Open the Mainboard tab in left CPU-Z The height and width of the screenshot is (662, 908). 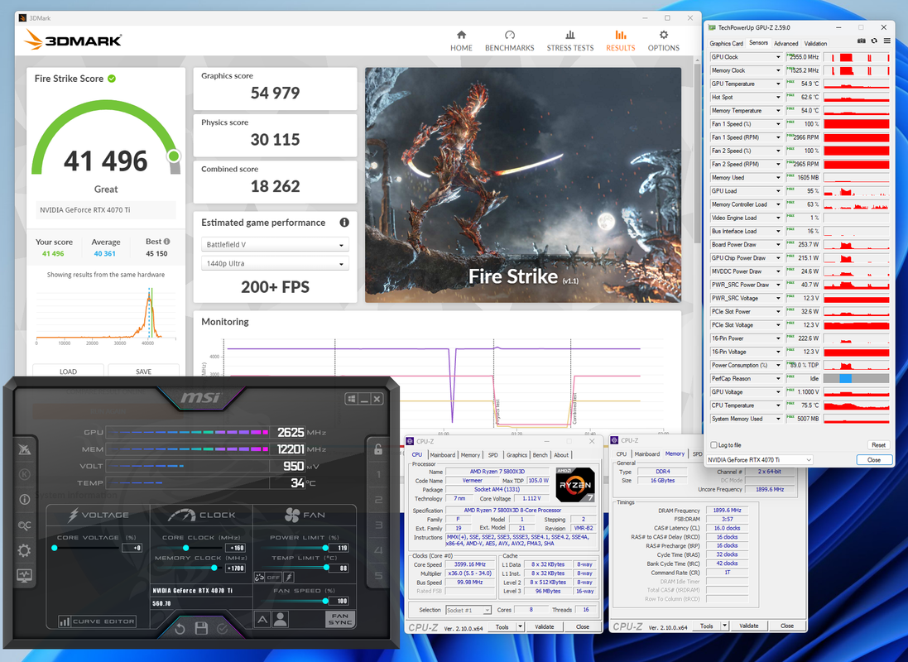point(443,454)
